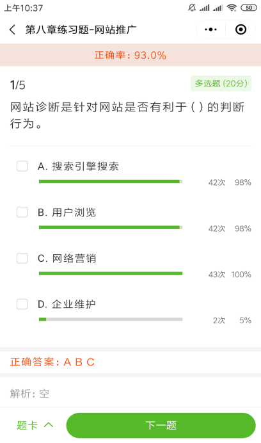
Task: Check option D 企业维护
Action: tap(22, 304)
